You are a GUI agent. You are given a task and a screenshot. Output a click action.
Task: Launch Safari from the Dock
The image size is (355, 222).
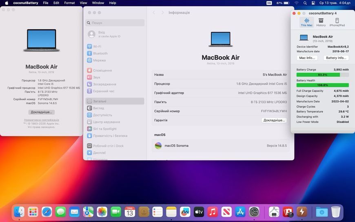click(x=47, y=212)
